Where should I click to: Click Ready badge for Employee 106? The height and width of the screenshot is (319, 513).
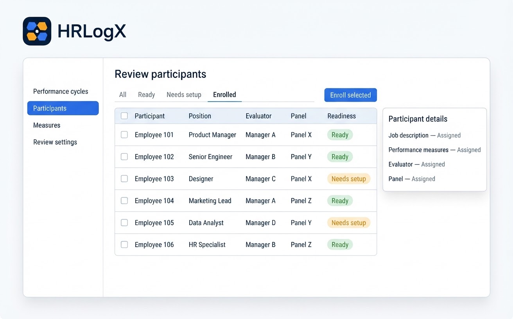pos(340,245)
